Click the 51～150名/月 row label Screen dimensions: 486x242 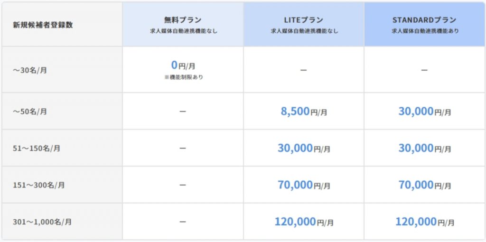37,149
